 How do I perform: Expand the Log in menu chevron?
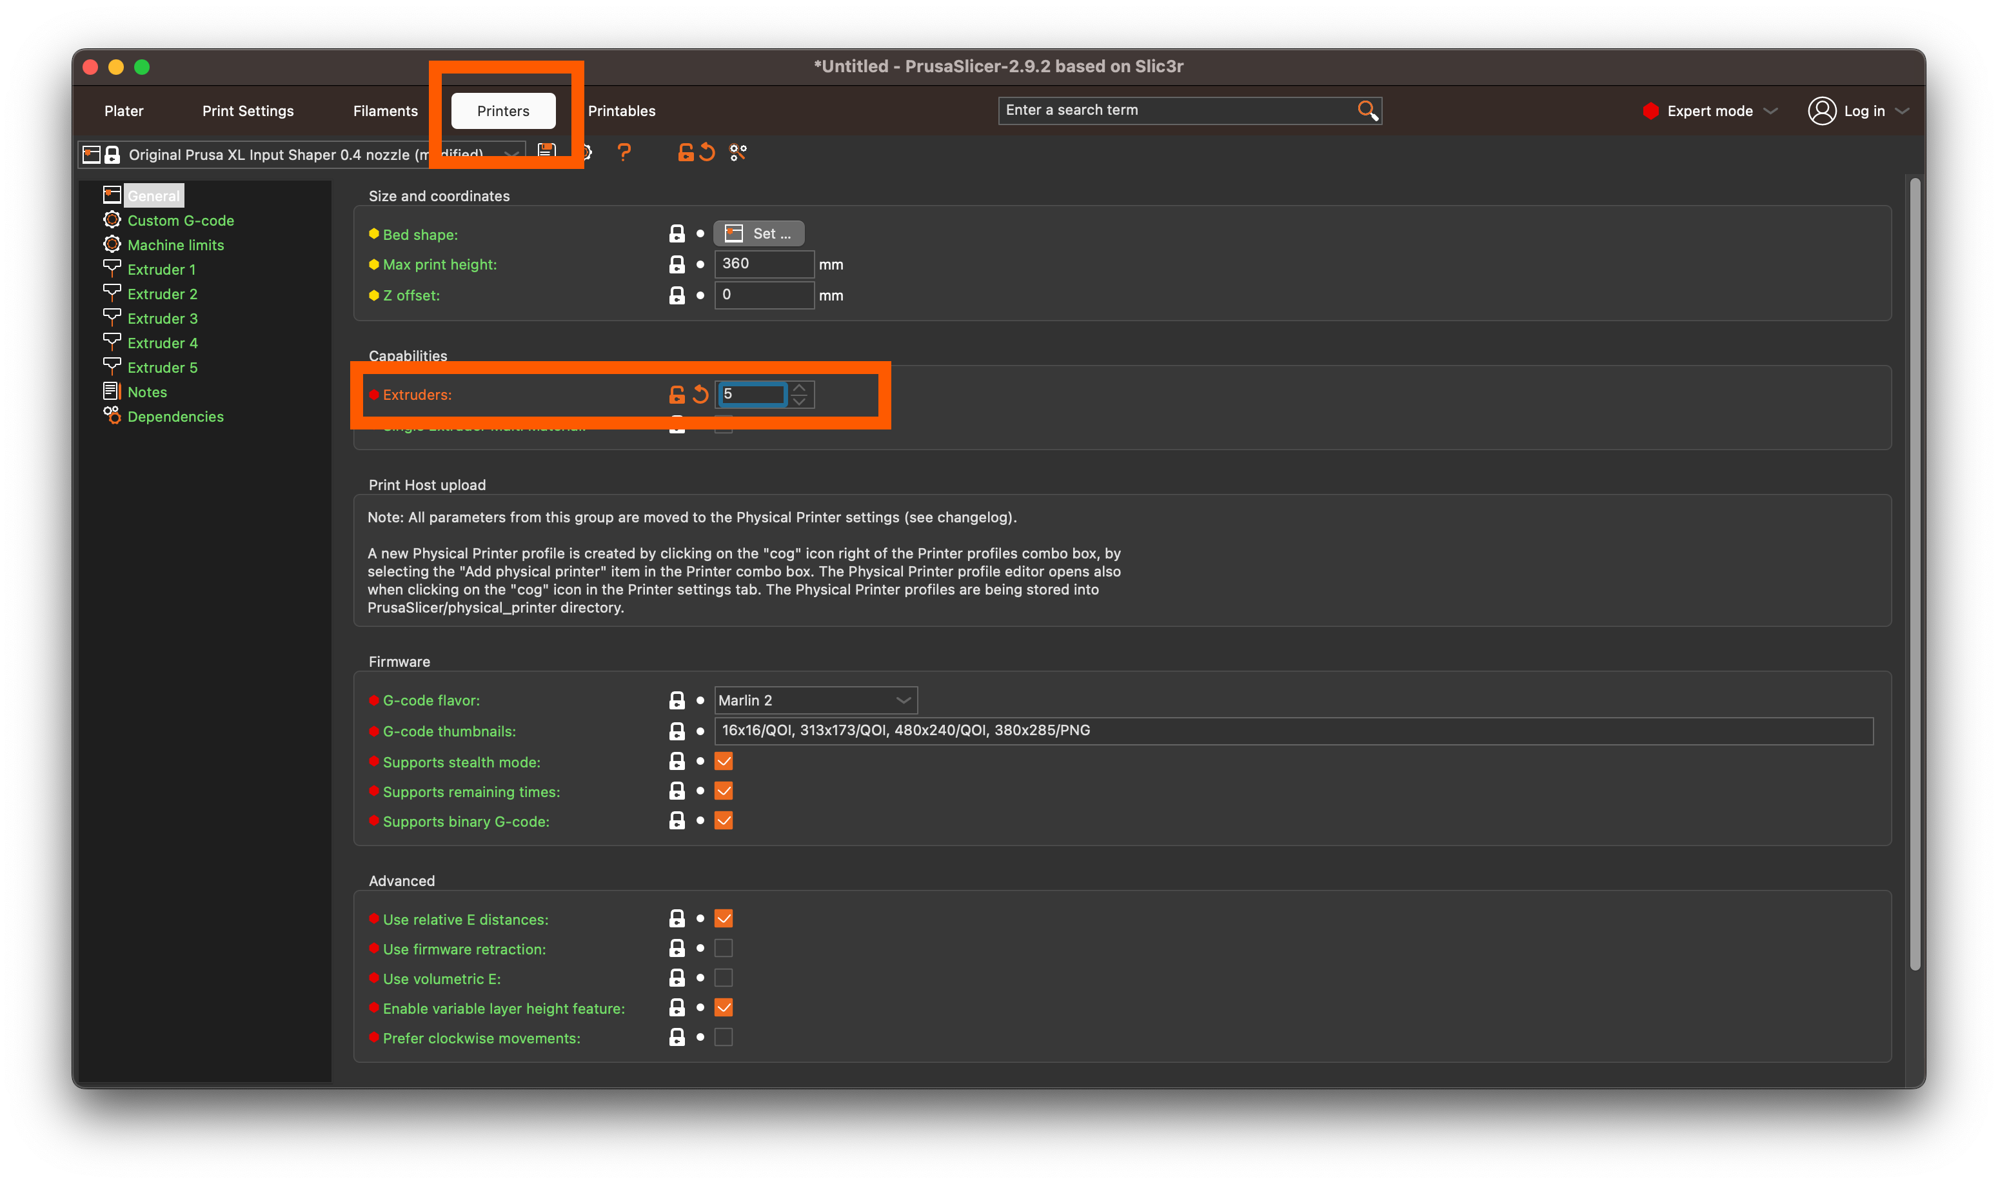pos(1903,111)
